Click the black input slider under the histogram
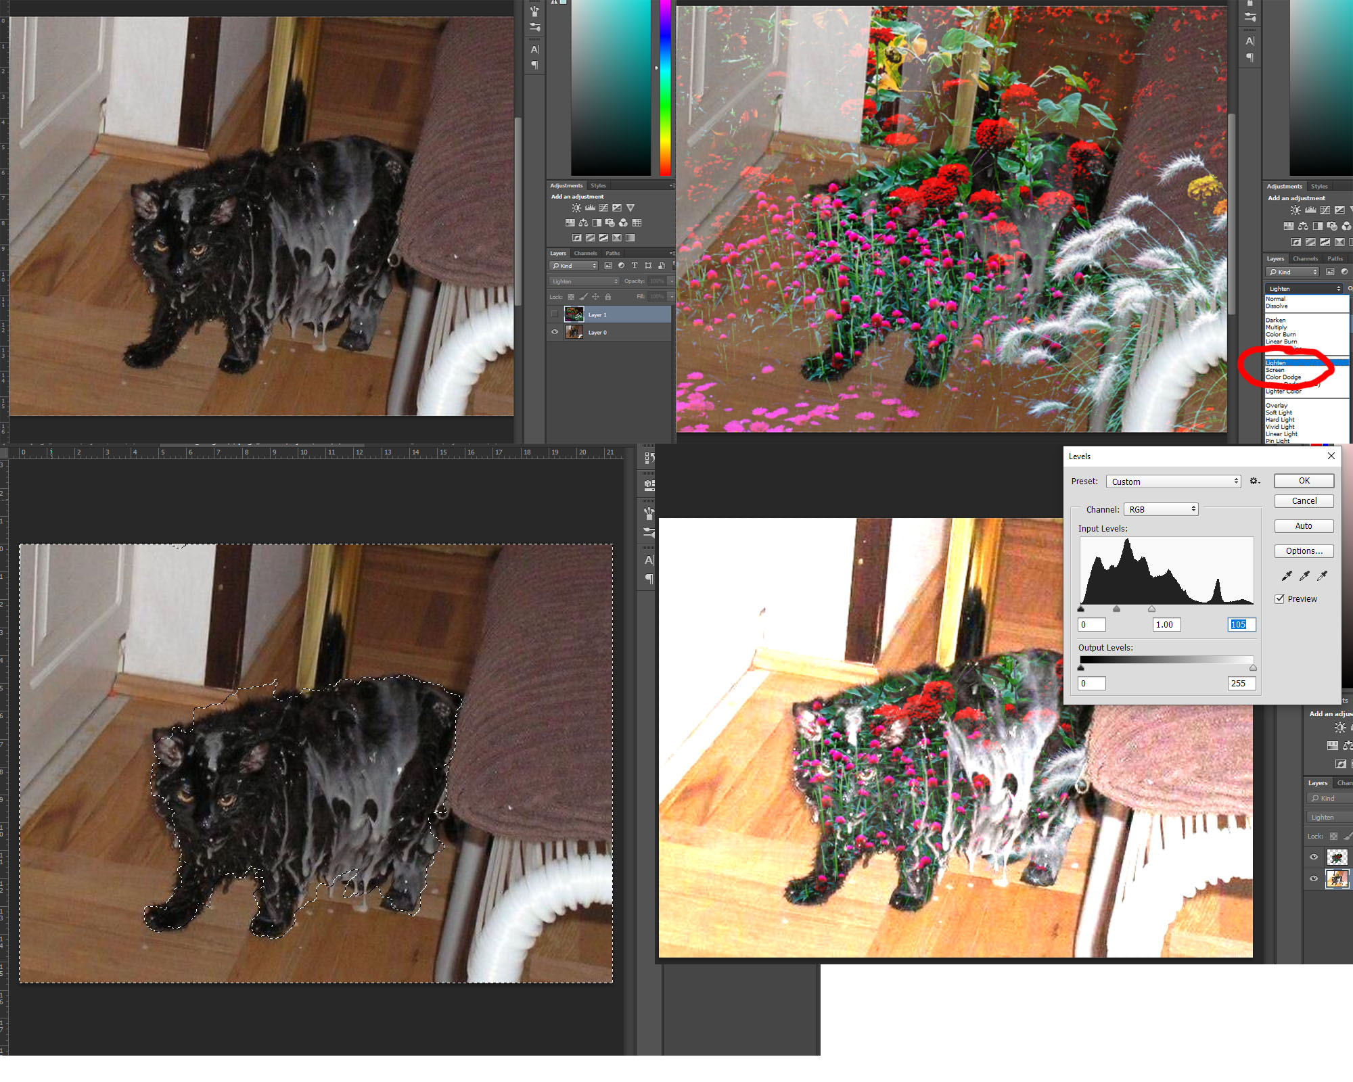This screenshot has width=1353, height=1082. pos(1081,609)
